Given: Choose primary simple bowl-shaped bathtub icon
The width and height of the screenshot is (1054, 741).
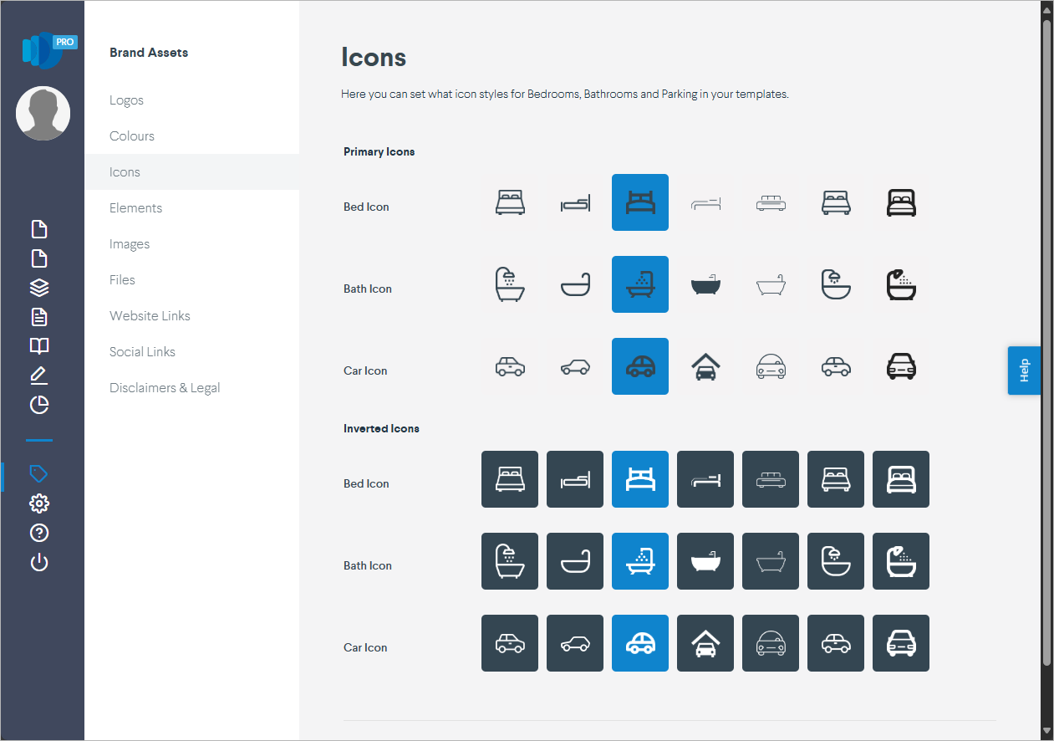Looking at the screenshot, I should [x=575, y=284].
